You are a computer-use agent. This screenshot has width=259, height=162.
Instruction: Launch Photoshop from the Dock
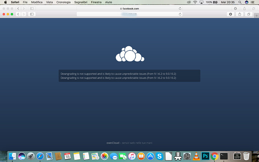[x=205, y=156]
